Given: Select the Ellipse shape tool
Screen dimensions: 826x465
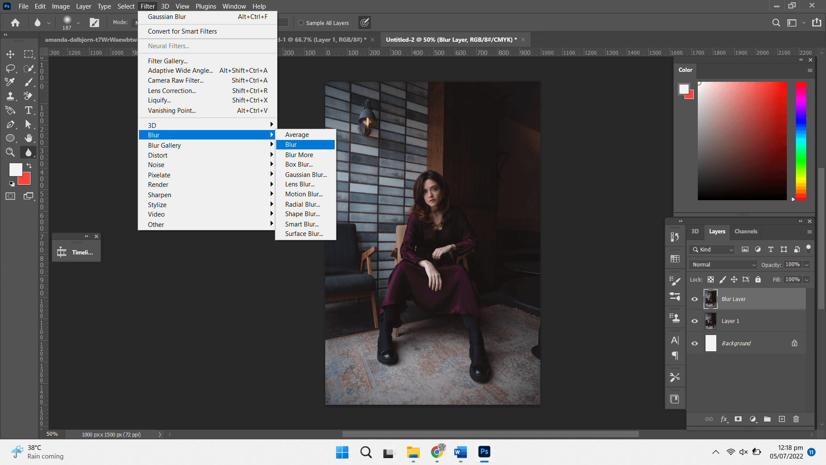Looking at the screenshot, I should tap(10, 138).
